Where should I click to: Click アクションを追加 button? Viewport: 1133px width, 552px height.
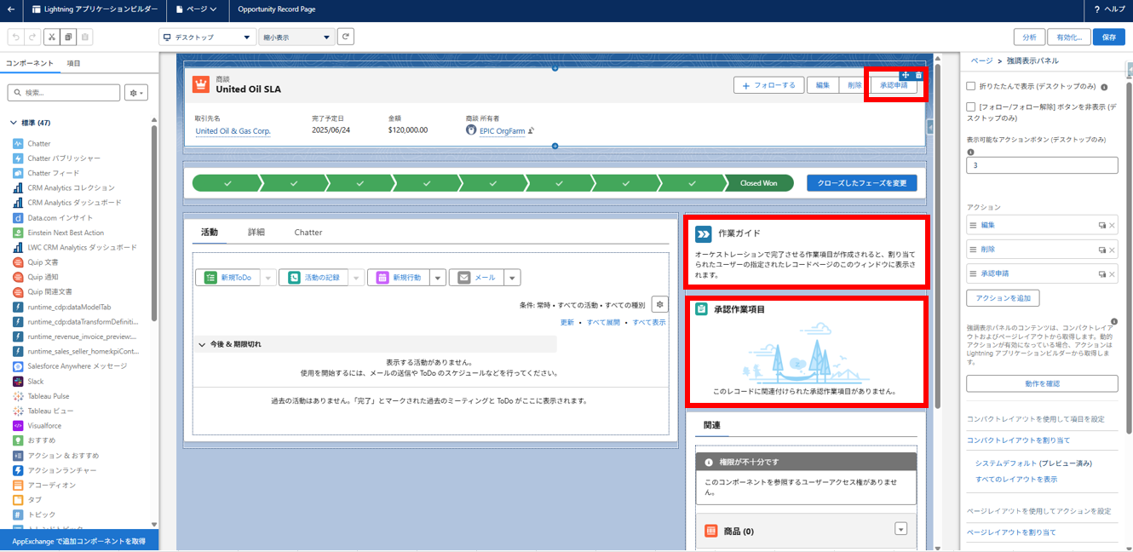1003,298
